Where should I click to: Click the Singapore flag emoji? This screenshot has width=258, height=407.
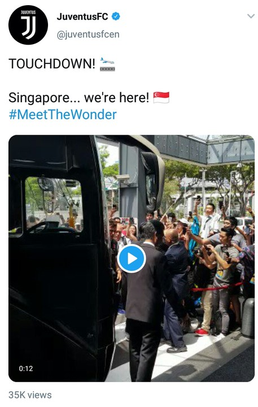tap(161, 98)
